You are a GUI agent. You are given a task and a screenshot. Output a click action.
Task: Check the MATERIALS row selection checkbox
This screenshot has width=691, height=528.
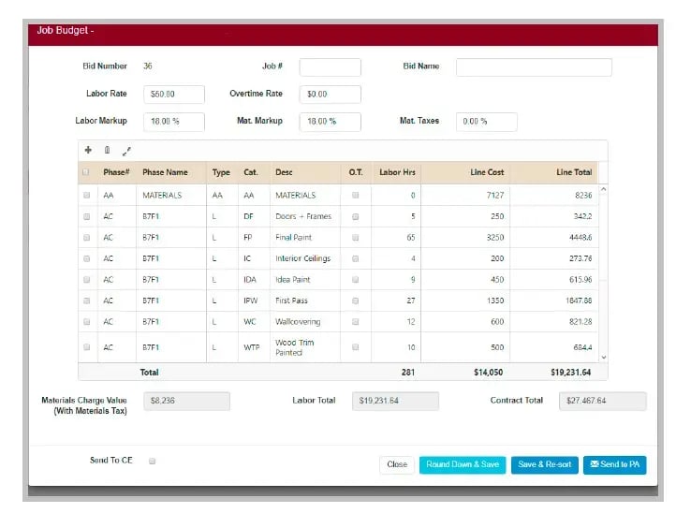click(87, 196)
